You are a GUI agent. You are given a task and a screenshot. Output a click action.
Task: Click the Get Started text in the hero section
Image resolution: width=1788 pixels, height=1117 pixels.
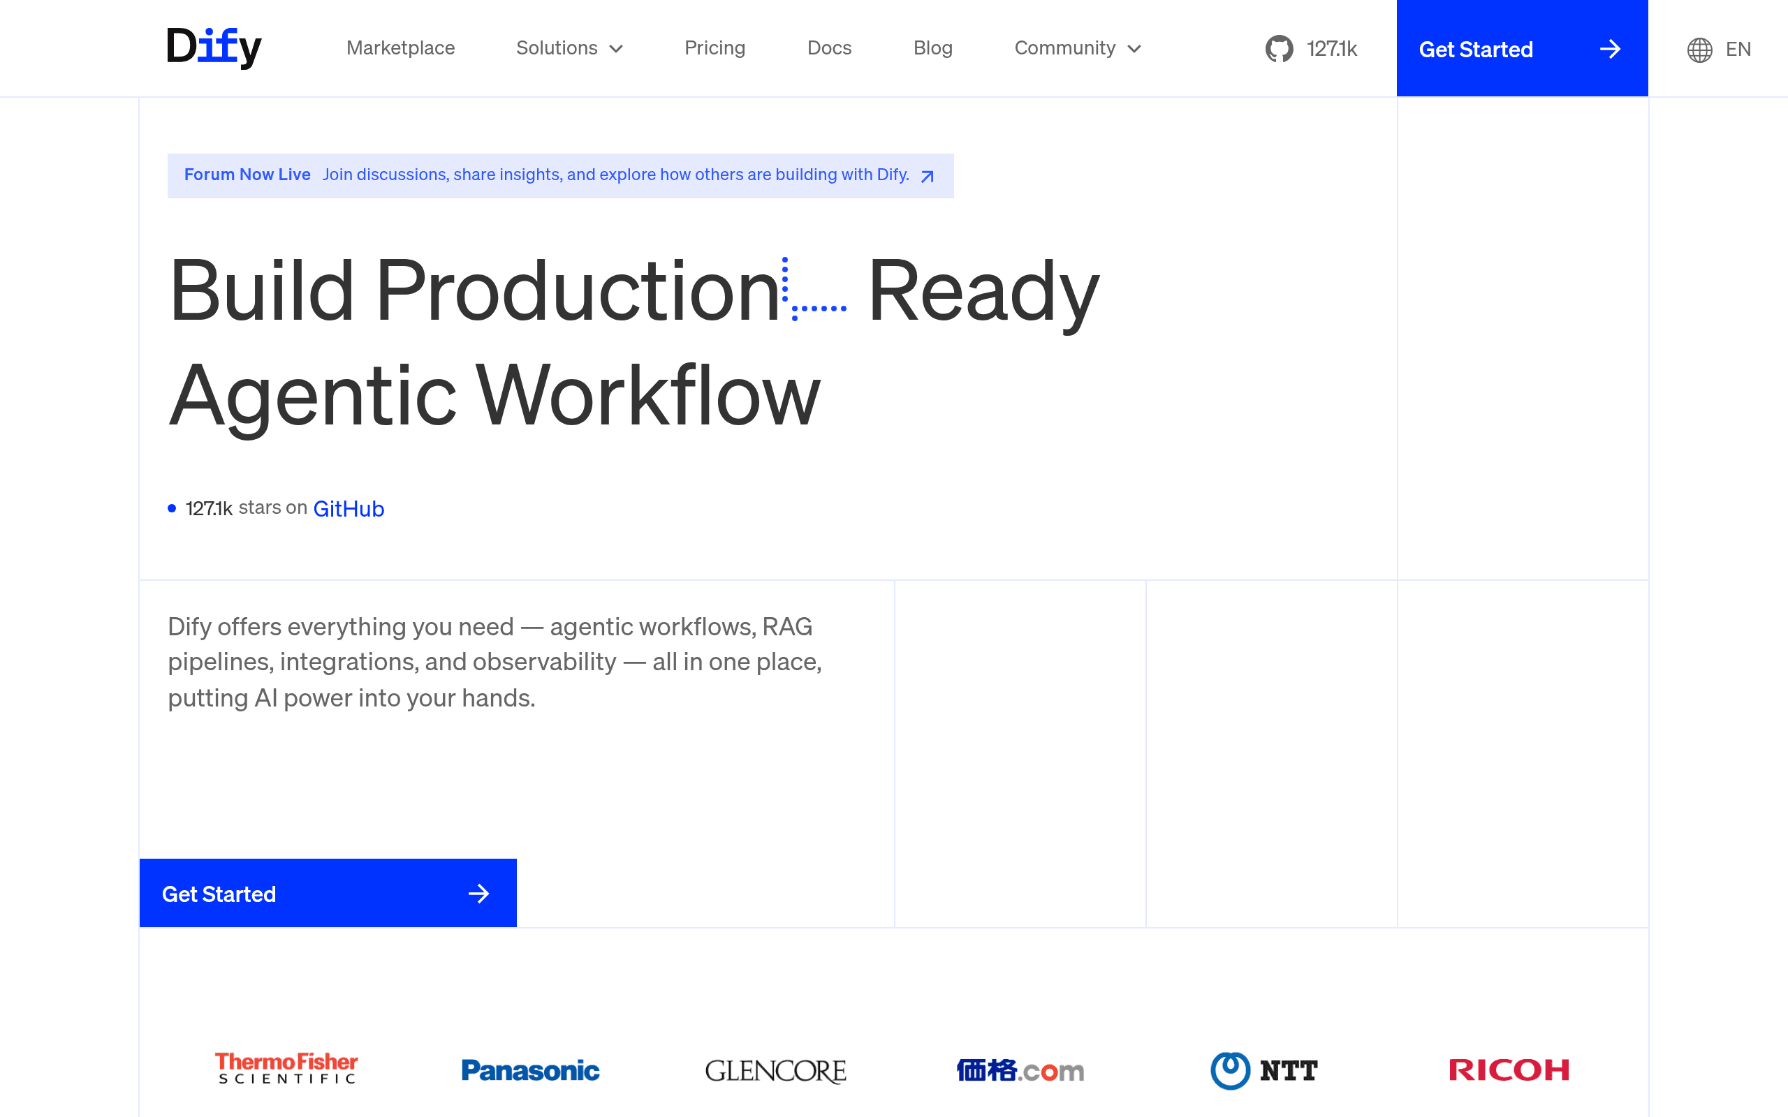click(219, 894)
